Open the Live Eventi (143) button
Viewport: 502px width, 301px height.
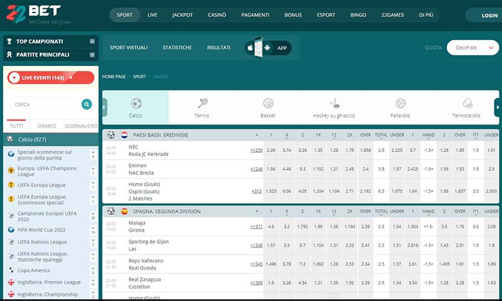(x=51, y=77)
